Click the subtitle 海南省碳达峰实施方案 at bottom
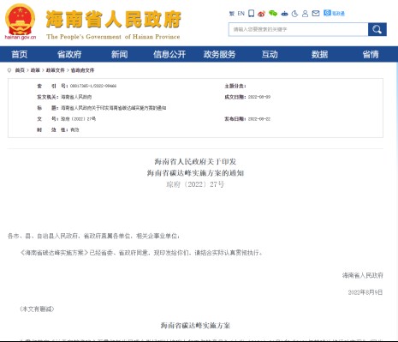This screenshot has height=342, width=398. pos(195,326)
